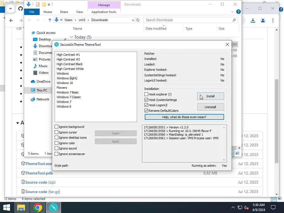Screen dimensions: 284x213
Task: Select the Windows 7 Basic theme
Action: (68, 92)
